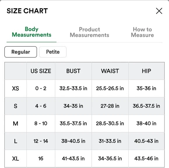Click the 31-33.5 in waist cell
The height and width of the screenshot is (168, 169).
[x=110, y=141]
